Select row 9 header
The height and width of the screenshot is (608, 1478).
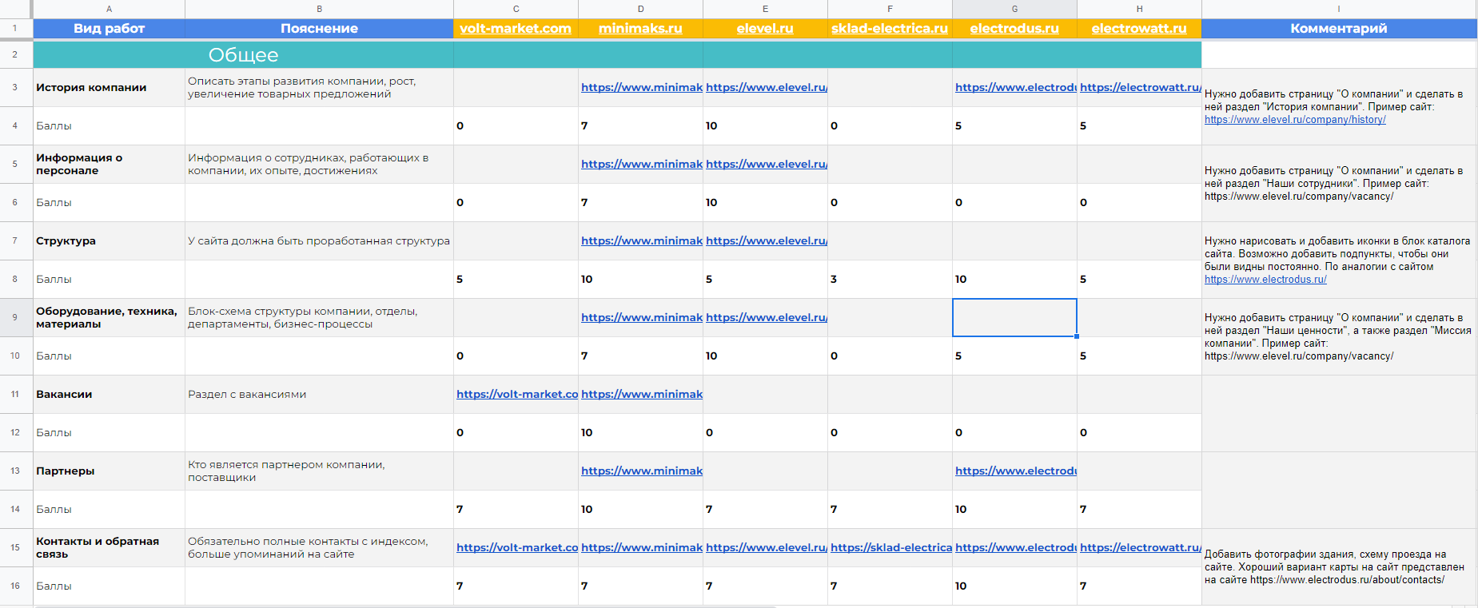[x=15, y=317]
